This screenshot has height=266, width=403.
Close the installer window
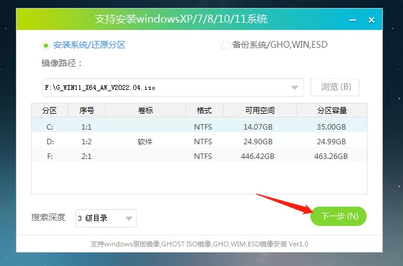coord(371,20)
